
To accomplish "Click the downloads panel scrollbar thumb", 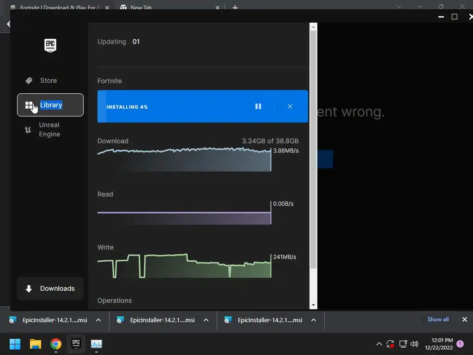I will pos(314,149).
